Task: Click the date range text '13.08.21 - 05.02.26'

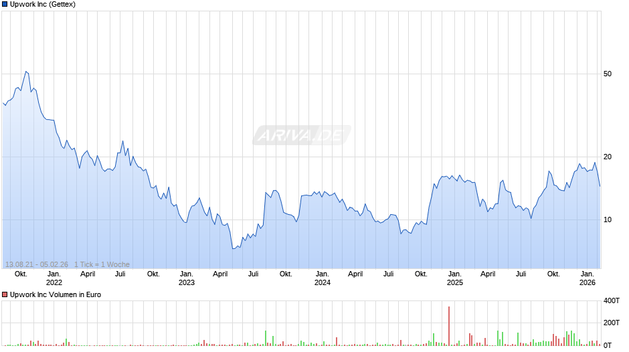Action: tap(37, 264)
